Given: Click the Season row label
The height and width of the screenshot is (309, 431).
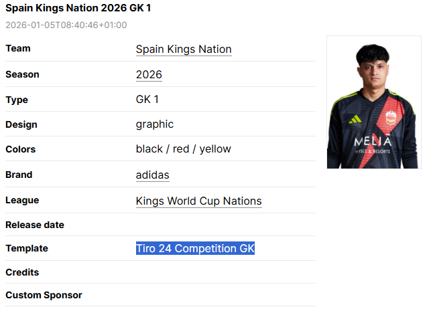Looking at the screenshot, I should 22,74.
